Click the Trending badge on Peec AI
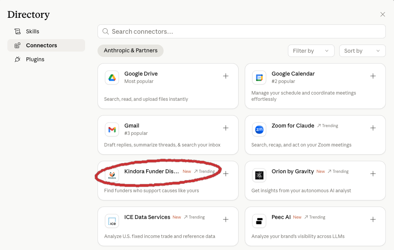Screen dimensions: 394x250 point(315,217)
